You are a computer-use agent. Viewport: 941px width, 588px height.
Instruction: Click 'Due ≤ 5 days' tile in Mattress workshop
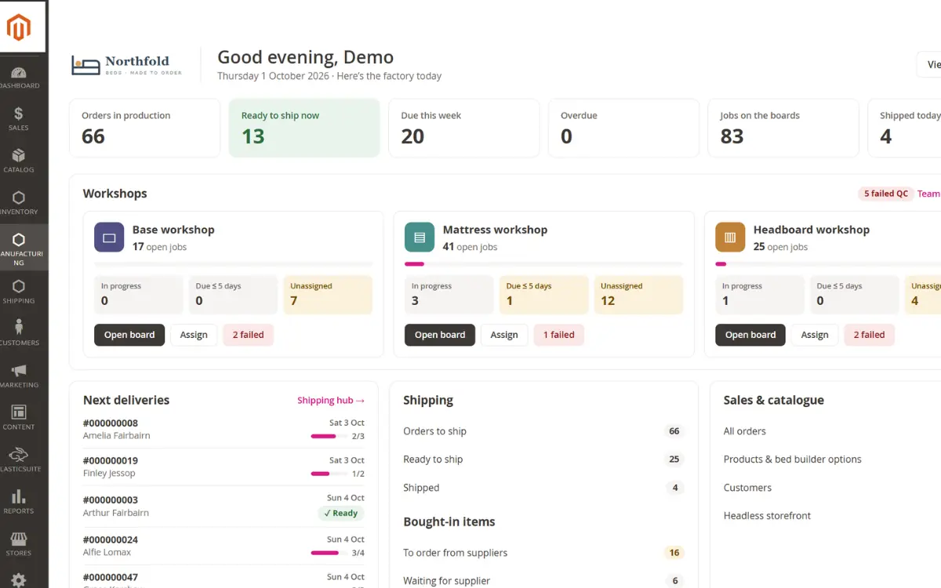coord(543,295)
